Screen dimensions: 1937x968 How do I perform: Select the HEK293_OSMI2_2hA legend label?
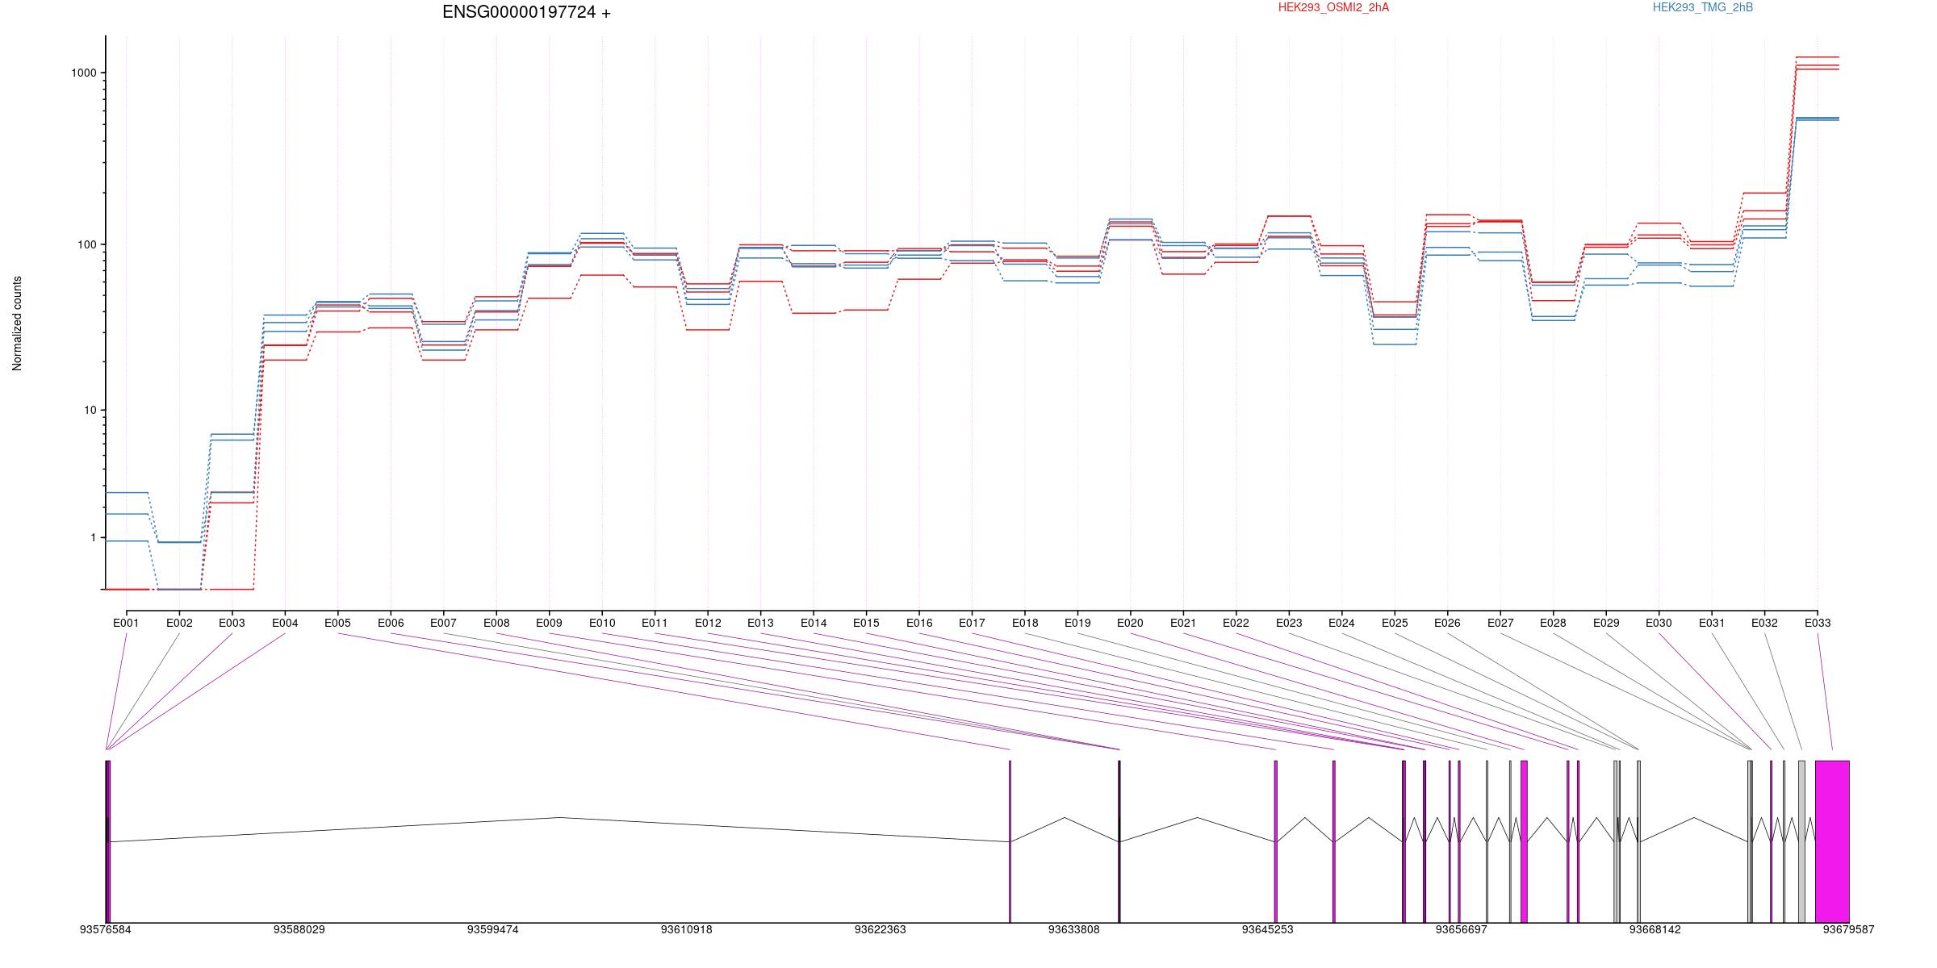1333,7
